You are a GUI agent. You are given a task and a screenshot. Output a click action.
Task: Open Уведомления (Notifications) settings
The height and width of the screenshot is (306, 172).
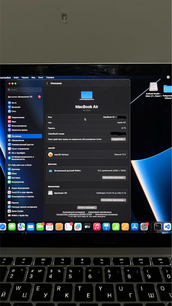tap(25, 117)
